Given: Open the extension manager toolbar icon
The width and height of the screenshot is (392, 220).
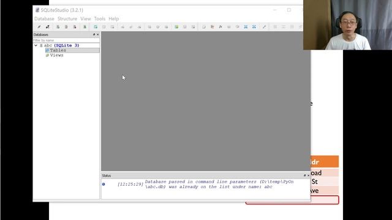Looking at the screenshot, I should pyautogui.click(x=237, y=27).
